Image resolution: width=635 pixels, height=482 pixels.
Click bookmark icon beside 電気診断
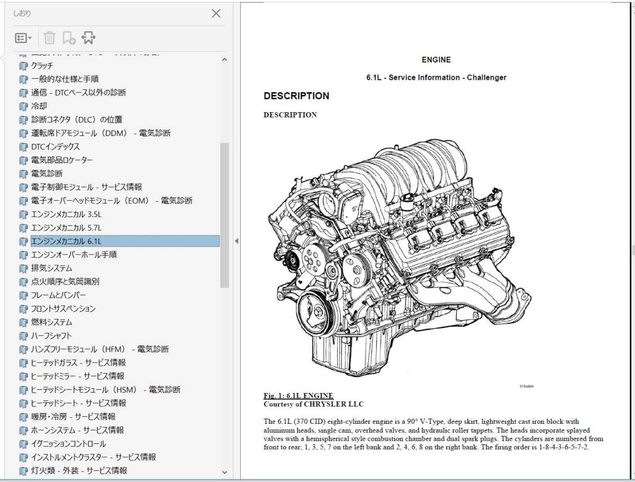click(x=23, y=174)
